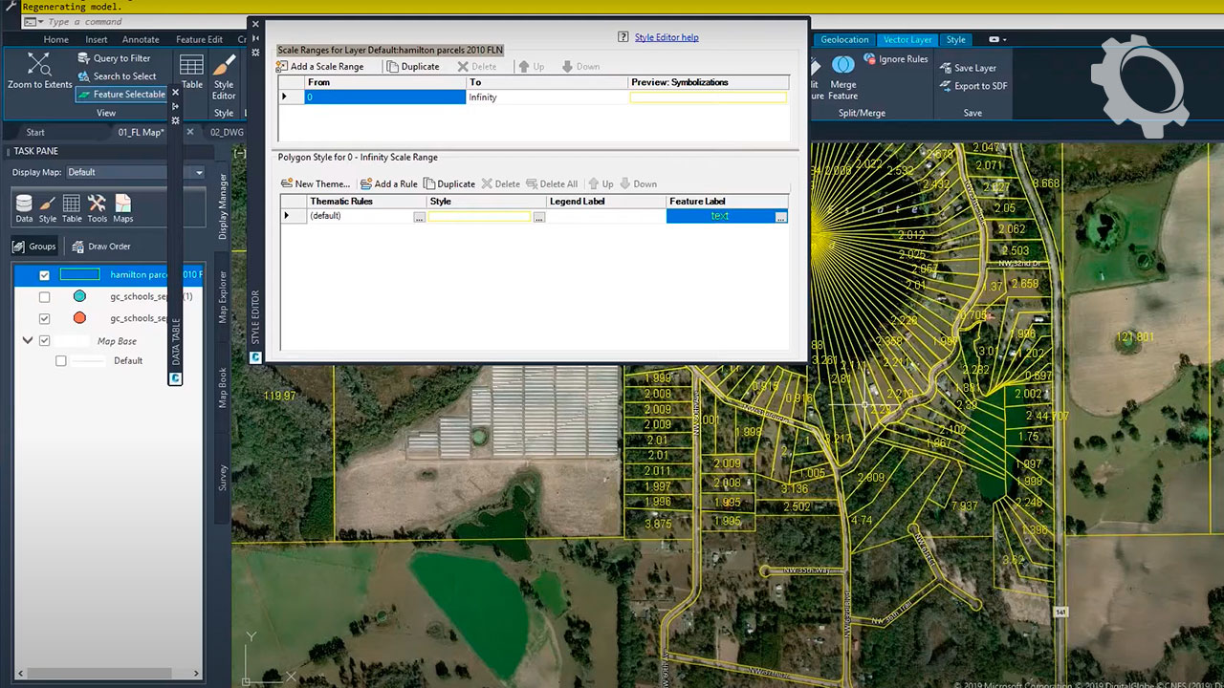Image resolution: width=1224 pixels, height=688 pixels.
Task: Click the Zoom to Extents icon
Action: pyautogui.click(x=39, y=65)
